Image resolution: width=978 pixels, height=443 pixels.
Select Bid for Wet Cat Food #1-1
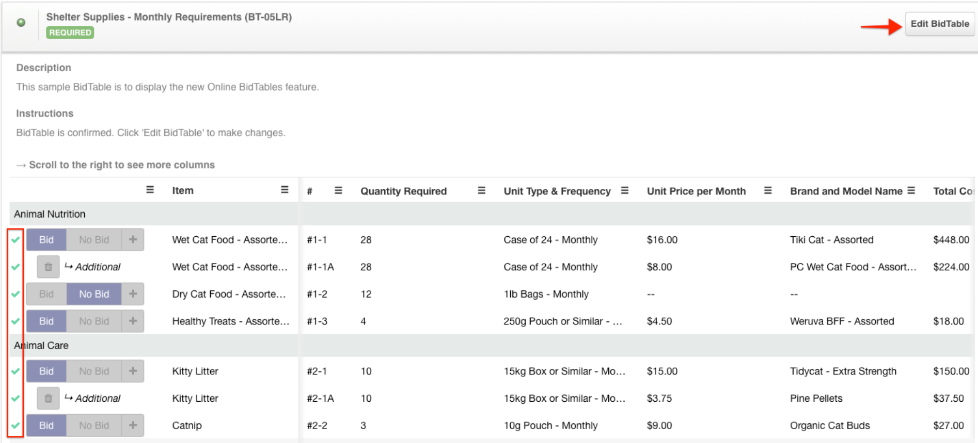click(x=46, y=240)
